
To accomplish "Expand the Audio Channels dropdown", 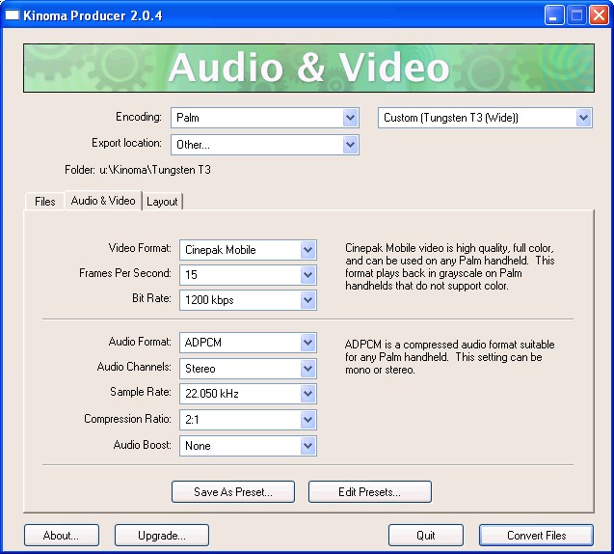I will pos(248,369).
